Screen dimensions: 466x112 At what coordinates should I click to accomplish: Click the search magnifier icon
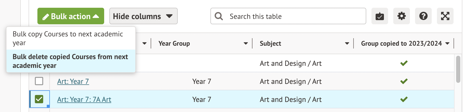click(219, 16)
